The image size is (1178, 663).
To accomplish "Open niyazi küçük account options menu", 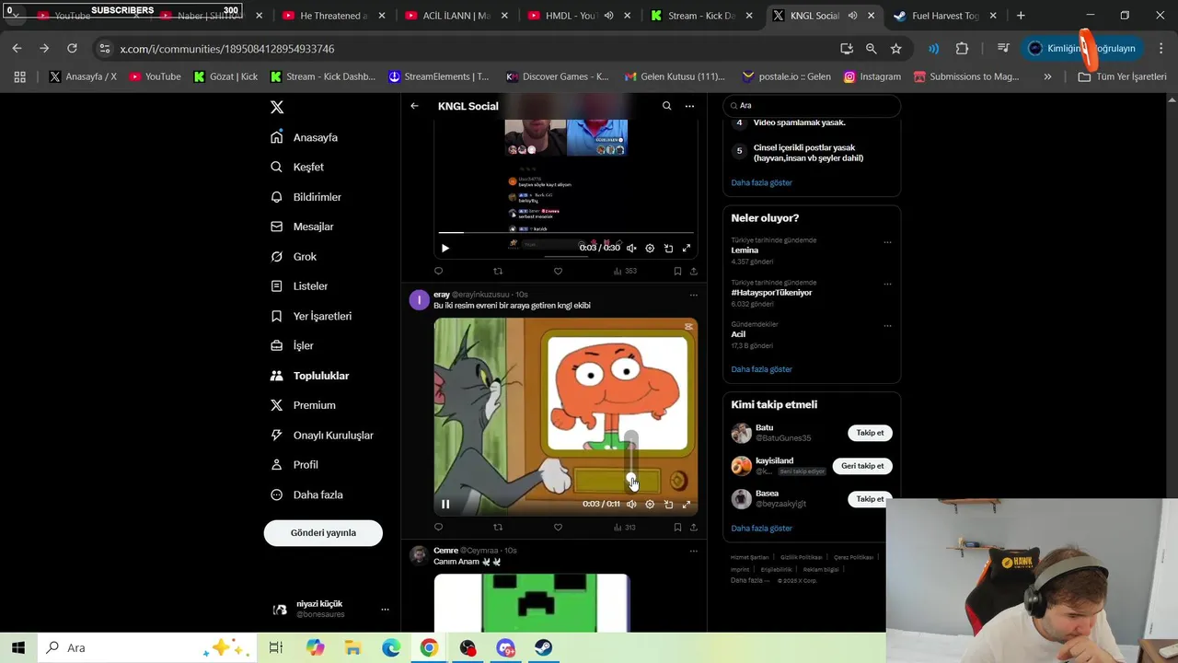I will 385,610.
